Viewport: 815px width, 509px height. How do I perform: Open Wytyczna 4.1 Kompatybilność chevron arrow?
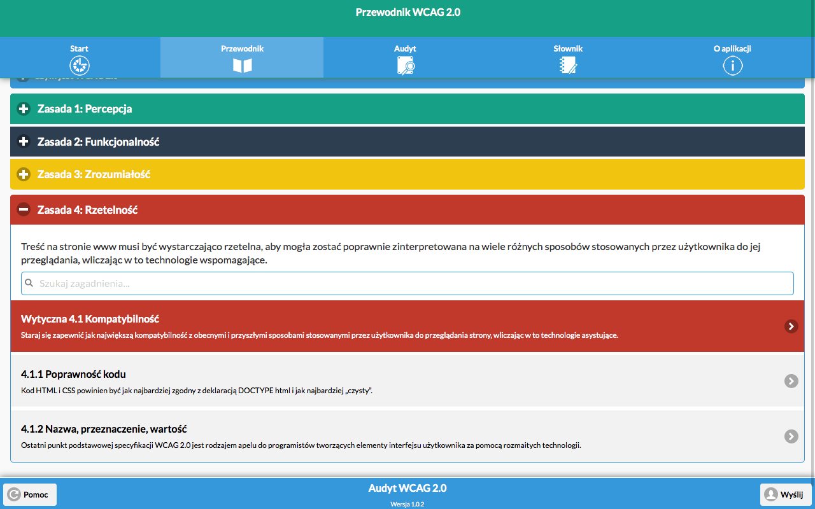(791, 326)
